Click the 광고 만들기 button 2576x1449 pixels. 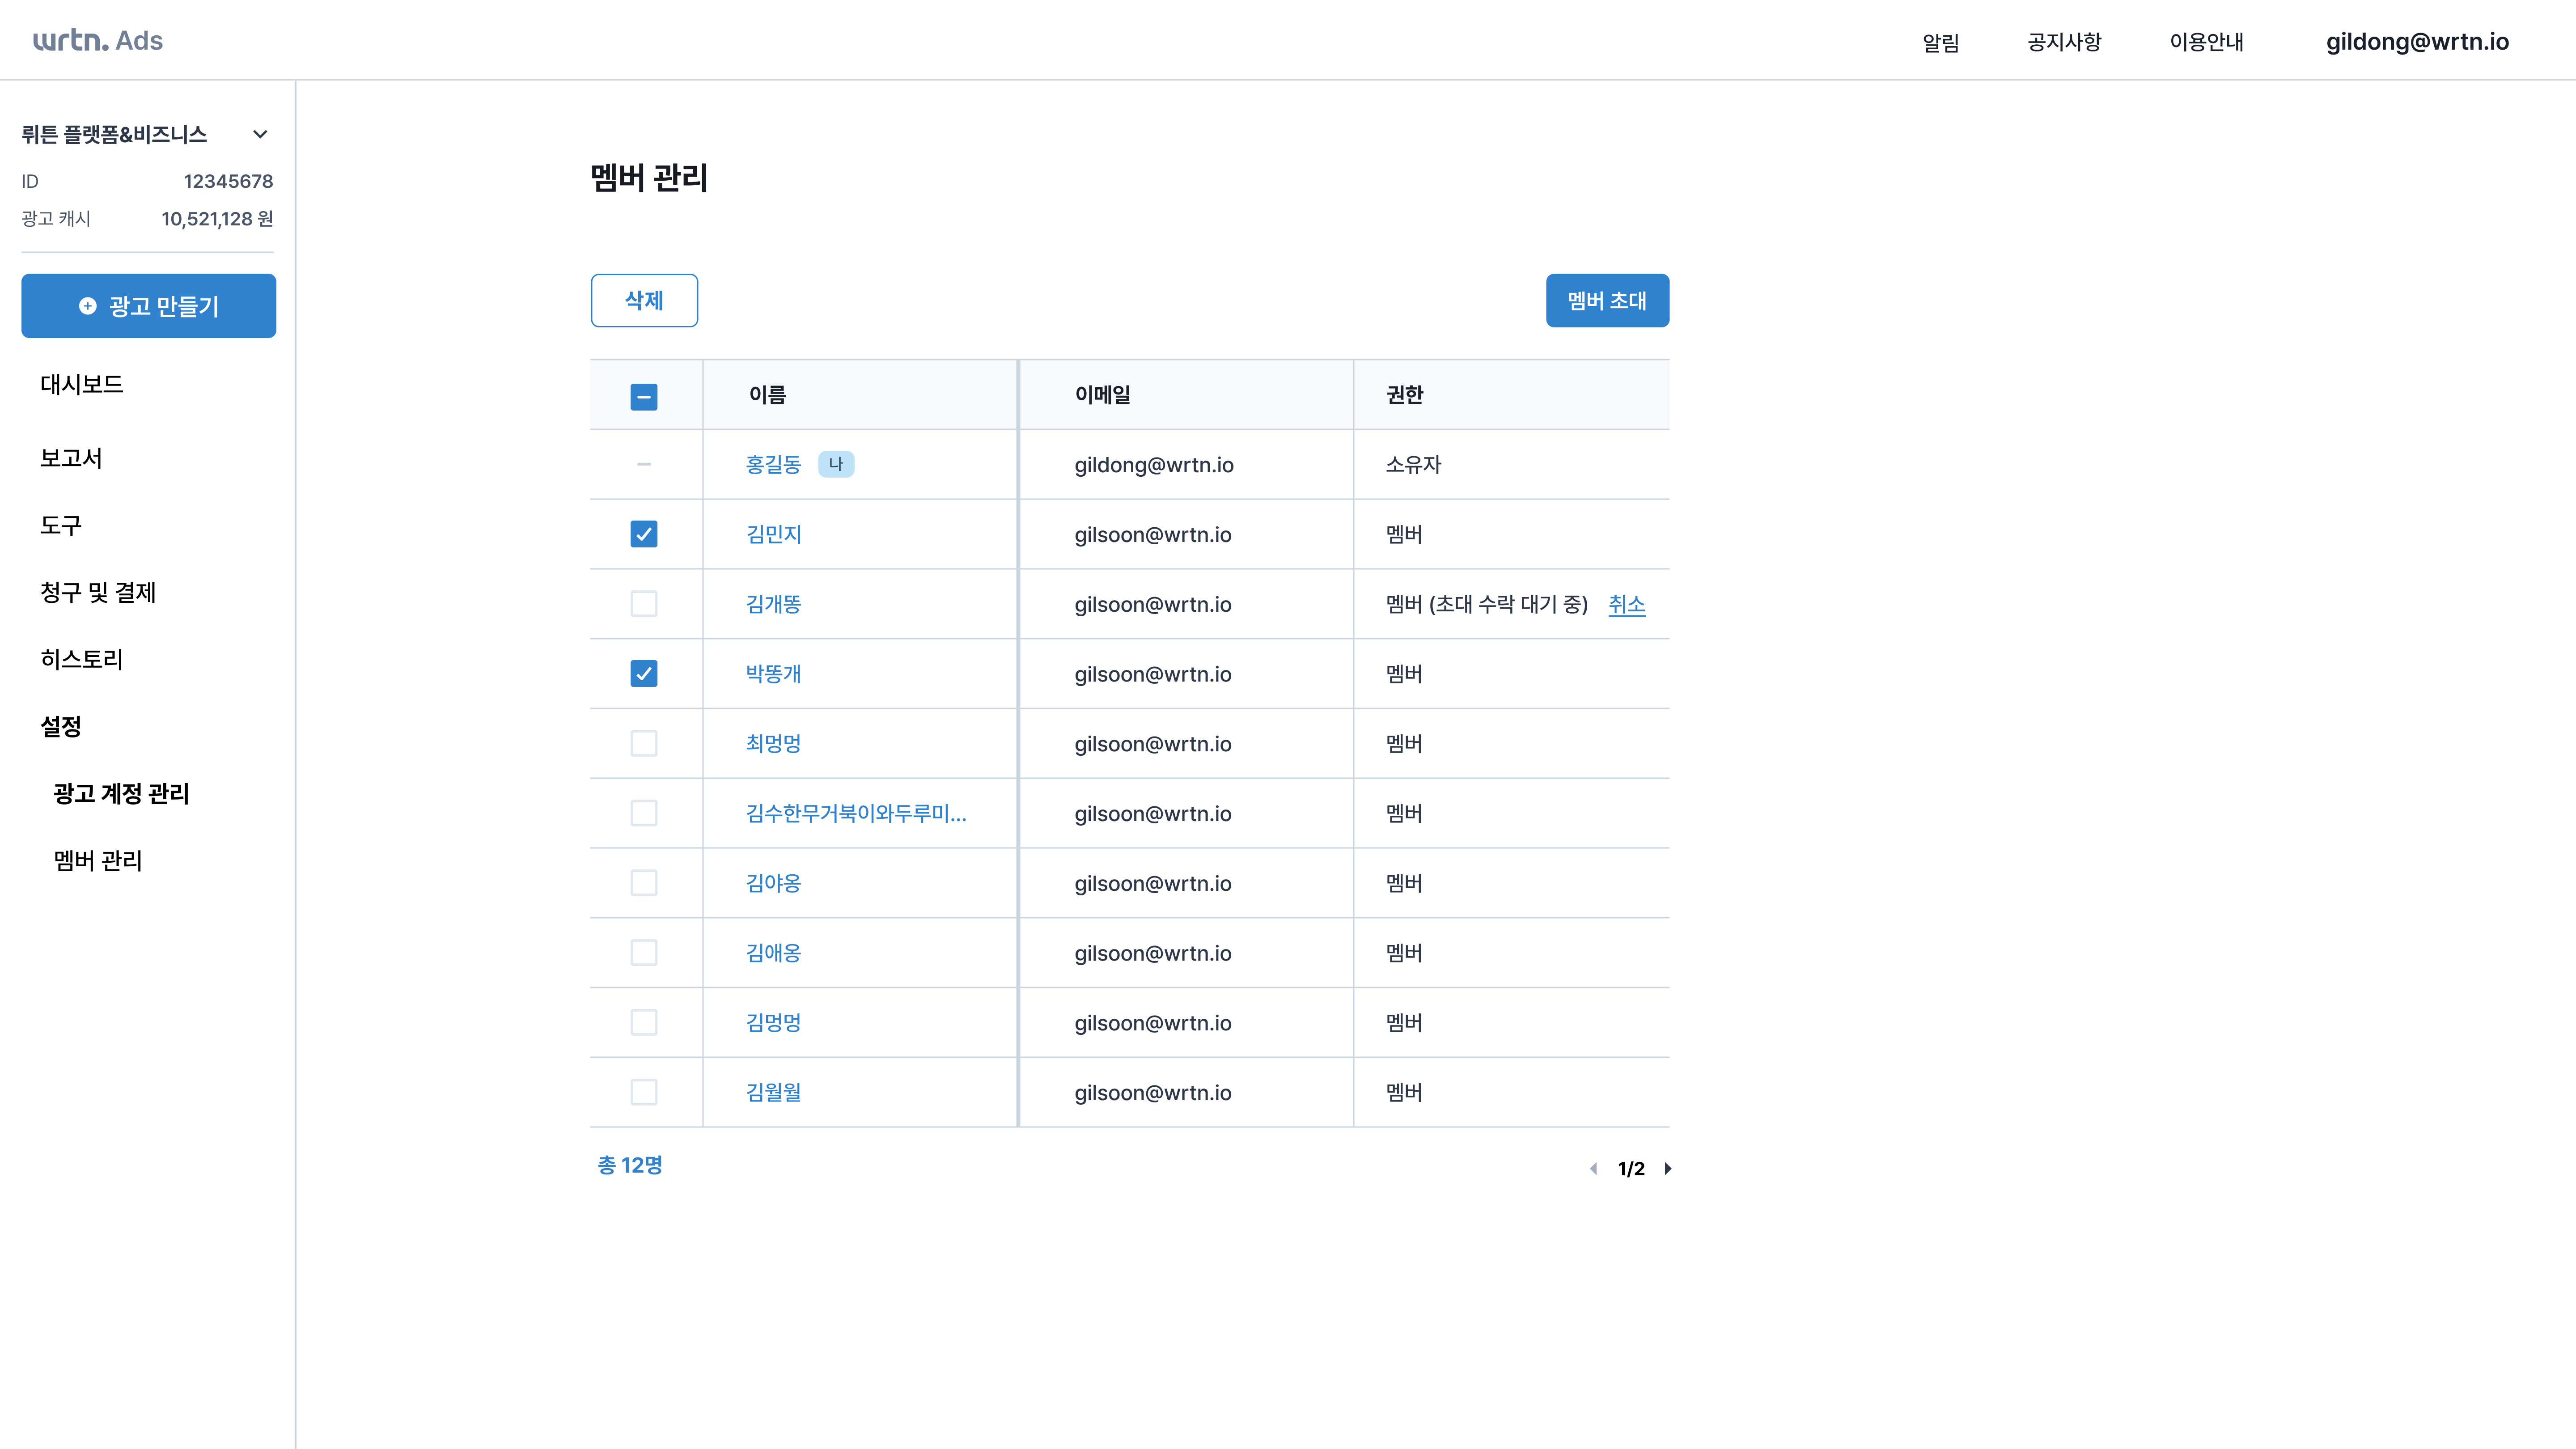tap(148, 306)
